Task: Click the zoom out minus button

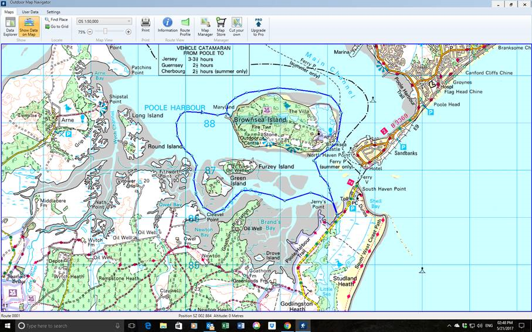Action: tap(90, 32)
